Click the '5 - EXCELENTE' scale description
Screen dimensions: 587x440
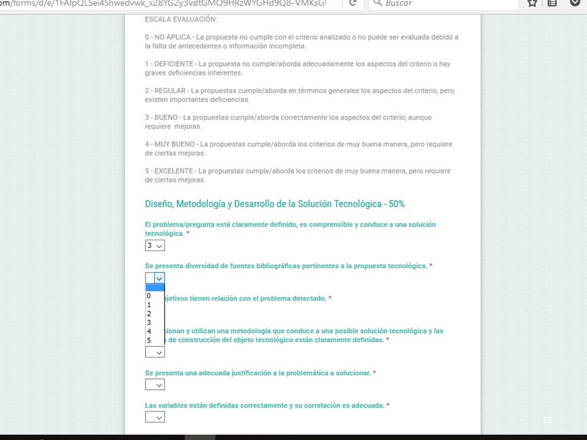pos(298,175)
